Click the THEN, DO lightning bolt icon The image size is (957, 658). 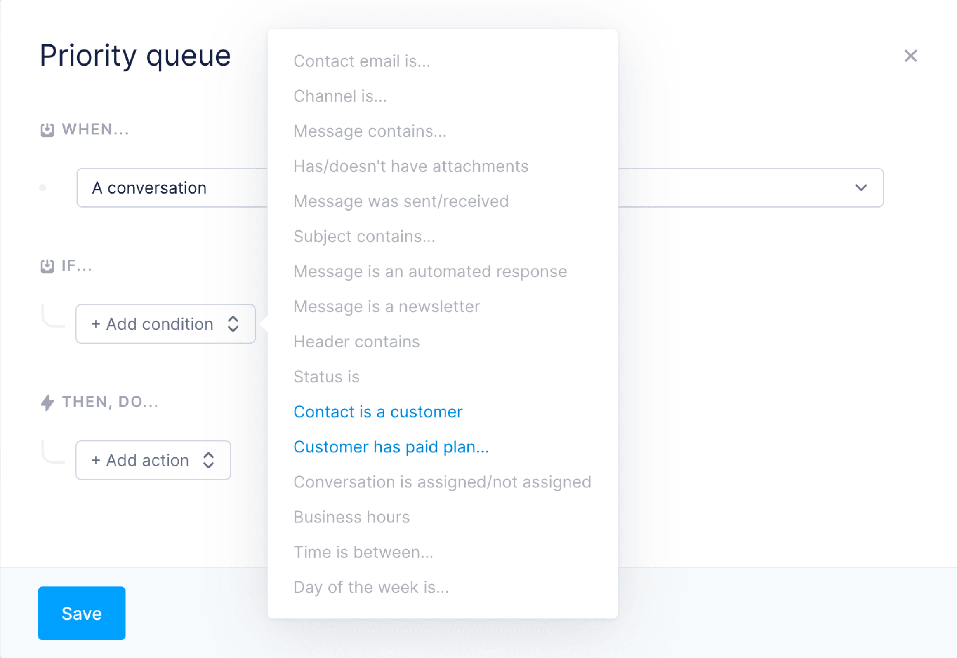(47, 403)
